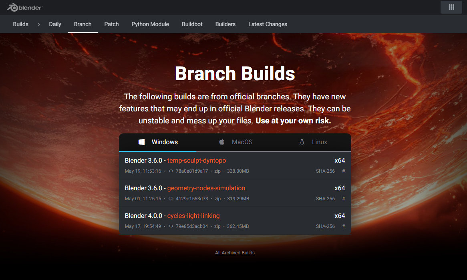Open All Archived Builds link
Viewport: 467px width, 280px height.
coord(235,253)
